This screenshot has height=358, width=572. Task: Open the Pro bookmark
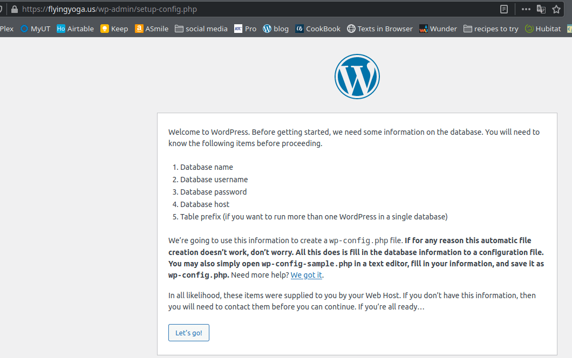[246, 29]
